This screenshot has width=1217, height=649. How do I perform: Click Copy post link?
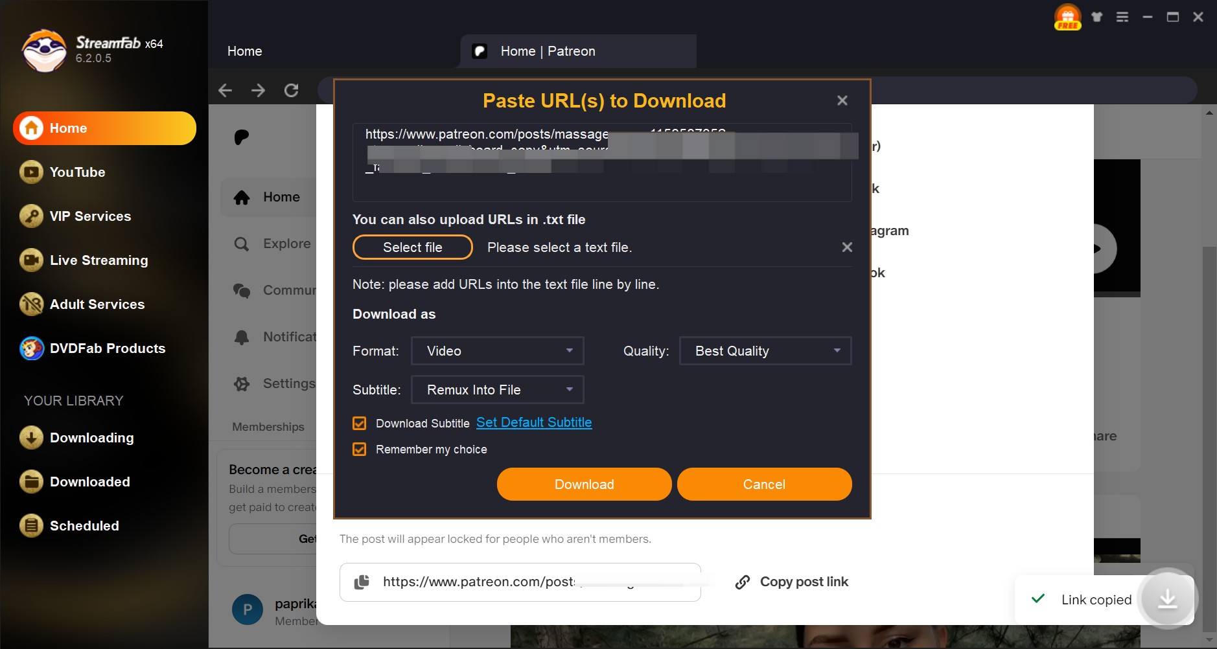click(792, 582)
